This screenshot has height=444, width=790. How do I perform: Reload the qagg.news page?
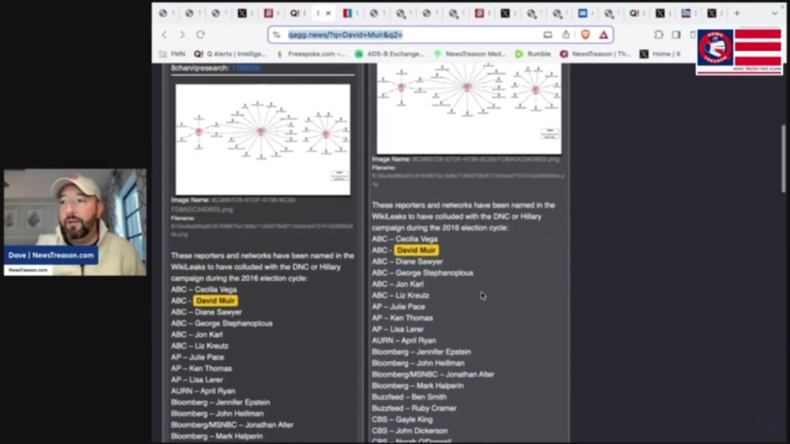tap(201, 35)
